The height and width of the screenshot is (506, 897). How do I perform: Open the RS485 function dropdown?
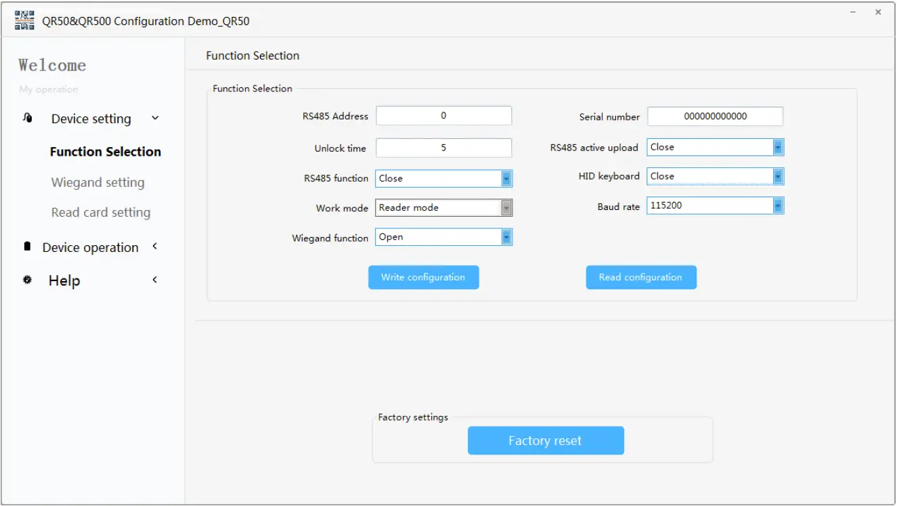[444, 178]
